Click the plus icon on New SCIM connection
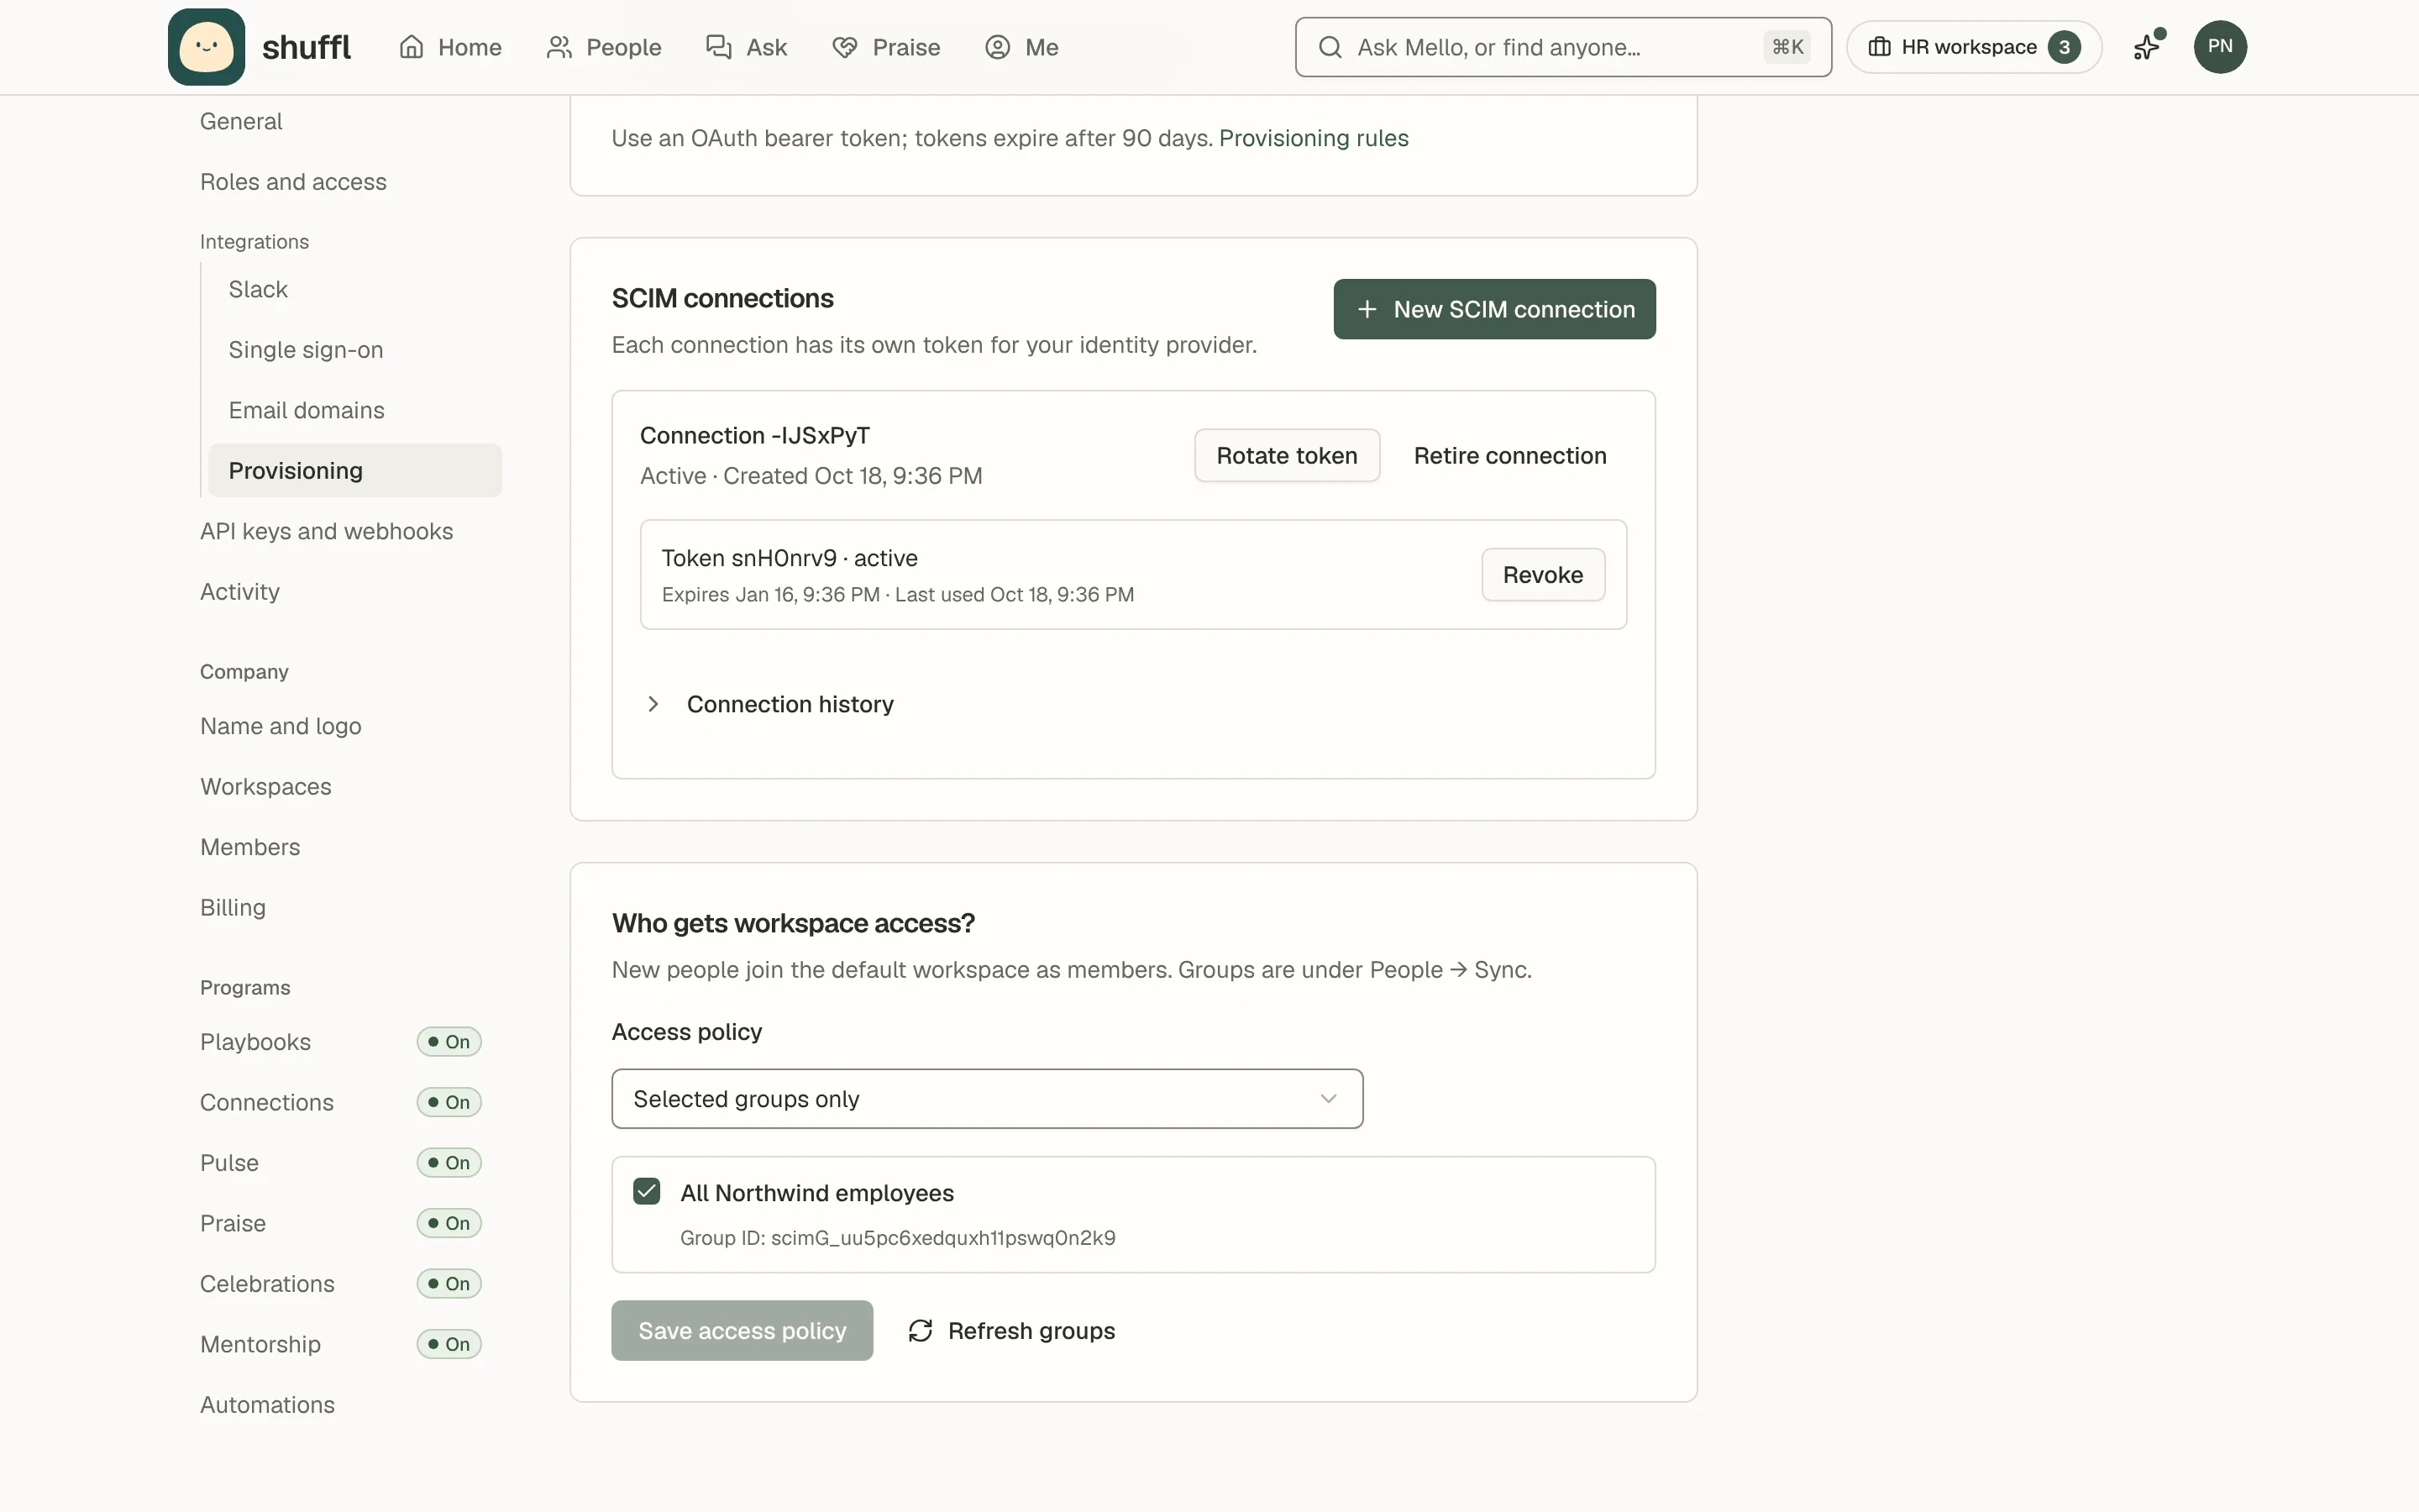 1367,309
